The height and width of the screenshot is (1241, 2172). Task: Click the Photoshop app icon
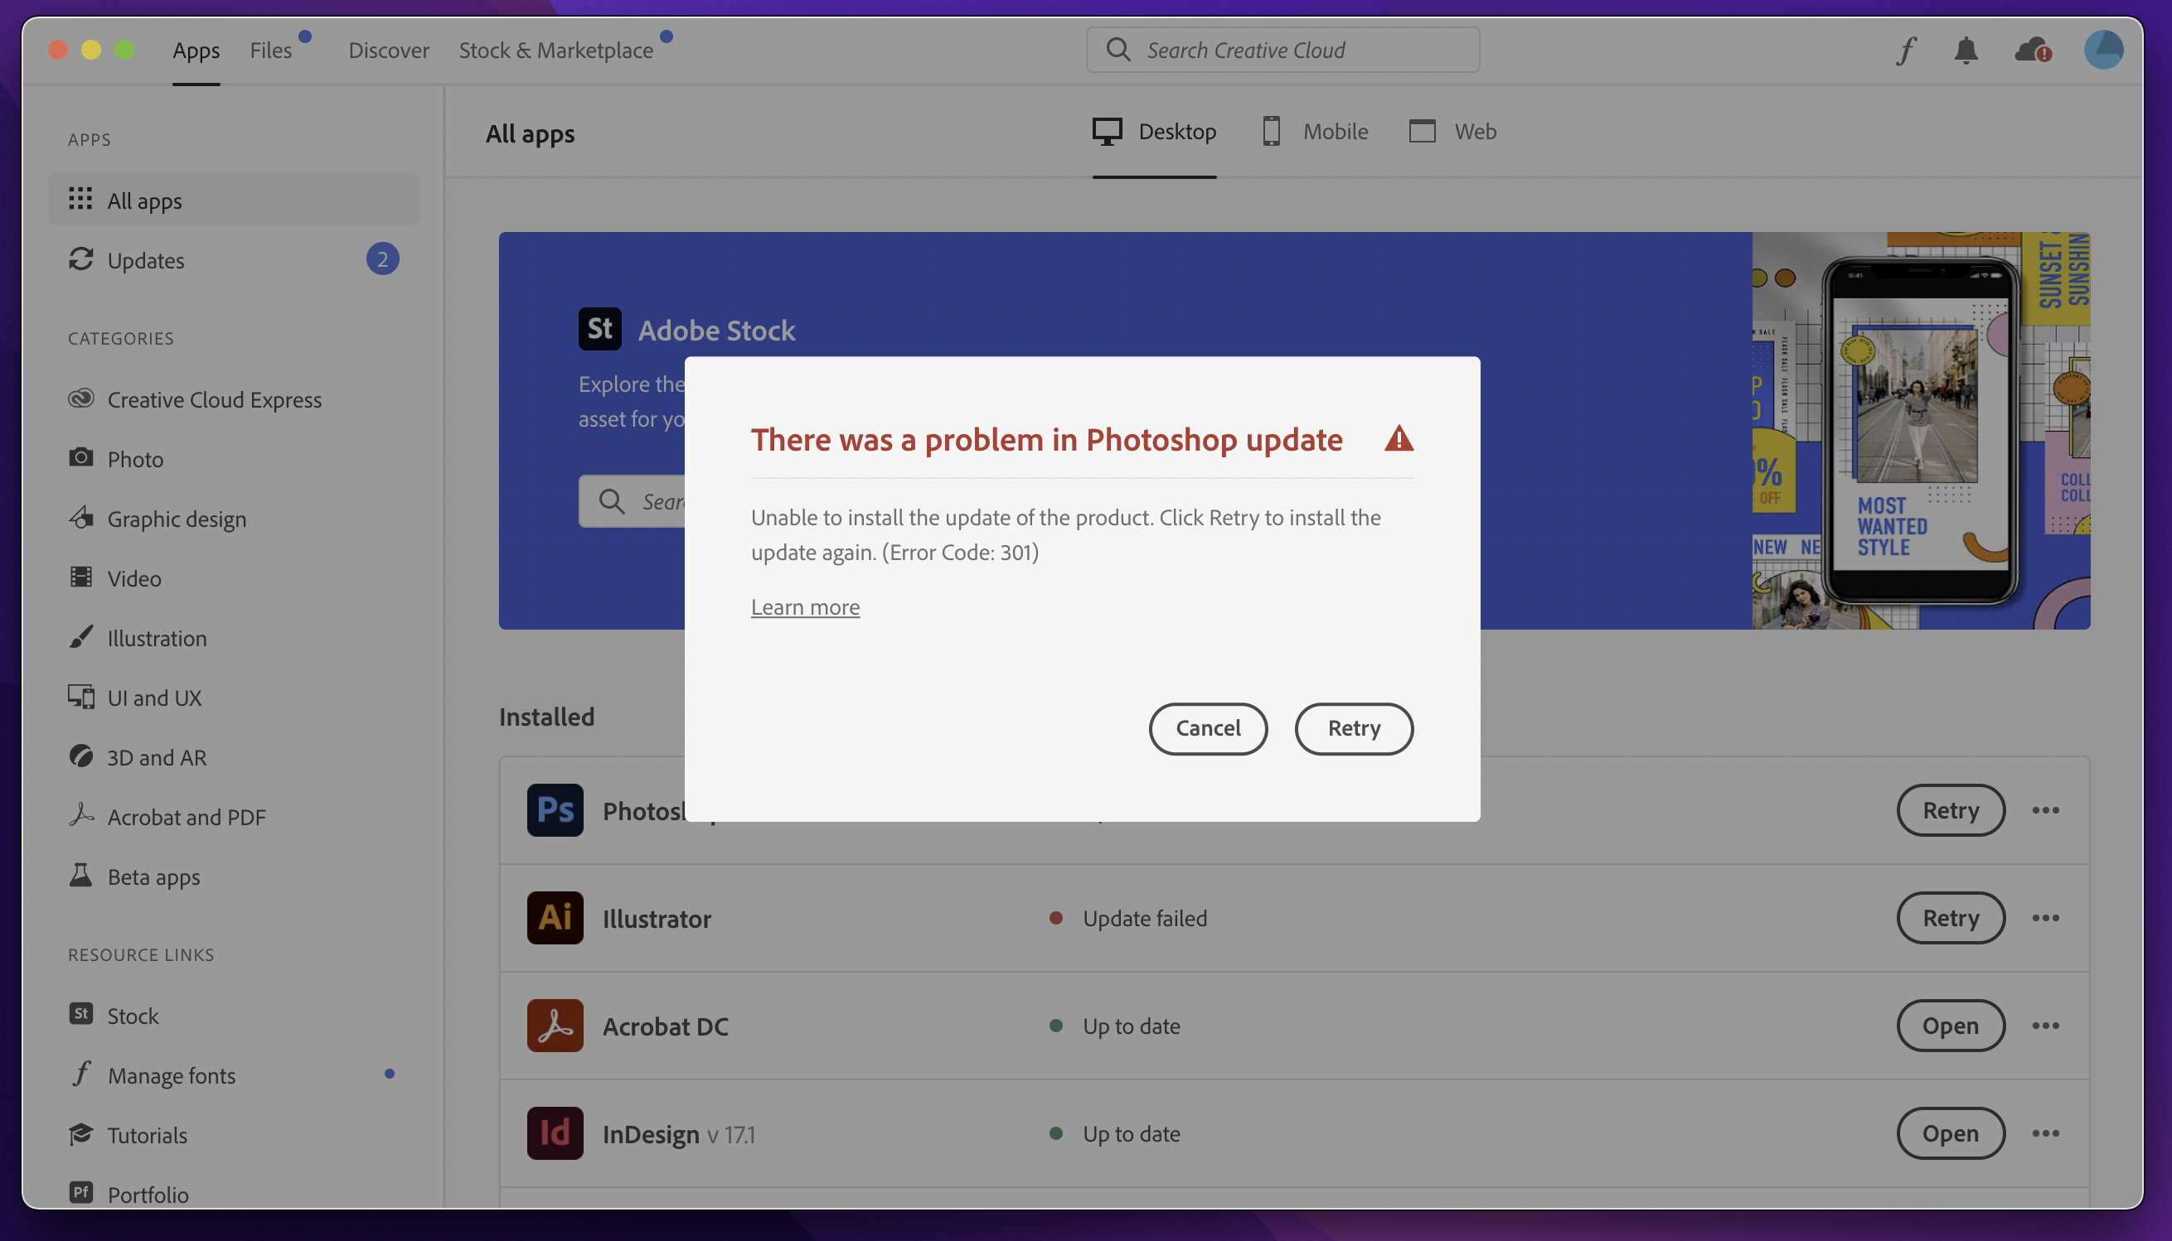(555, 809)
